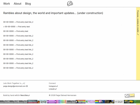Email paige.design@protonmail.com link
The height and width of the screenshot is (105, 140).
coord(16,86)
